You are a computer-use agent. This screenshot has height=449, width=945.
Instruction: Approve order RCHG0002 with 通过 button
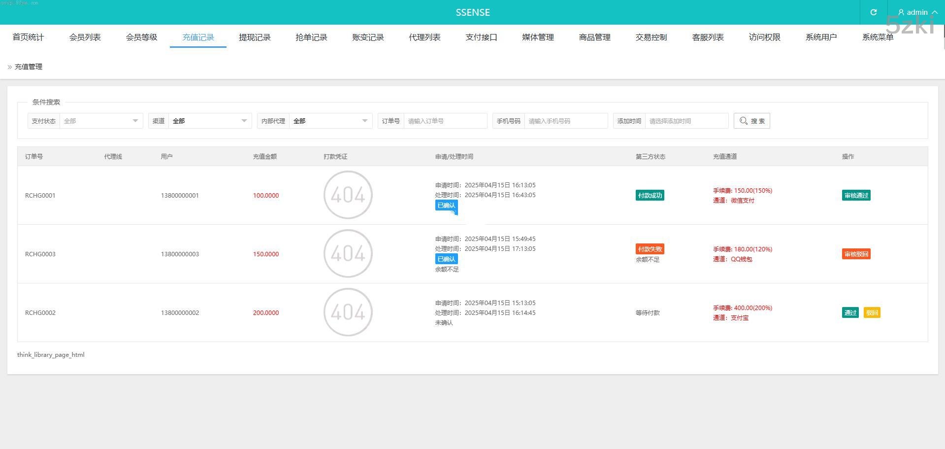point(850,312)
